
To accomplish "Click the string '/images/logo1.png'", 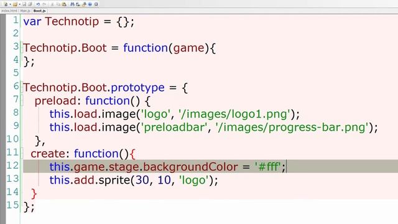I will pyautogui.click(x=234, y=114).
